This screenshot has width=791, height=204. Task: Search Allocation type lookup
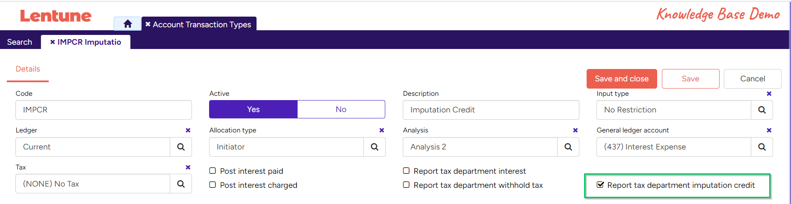click(x=375, y=147)
